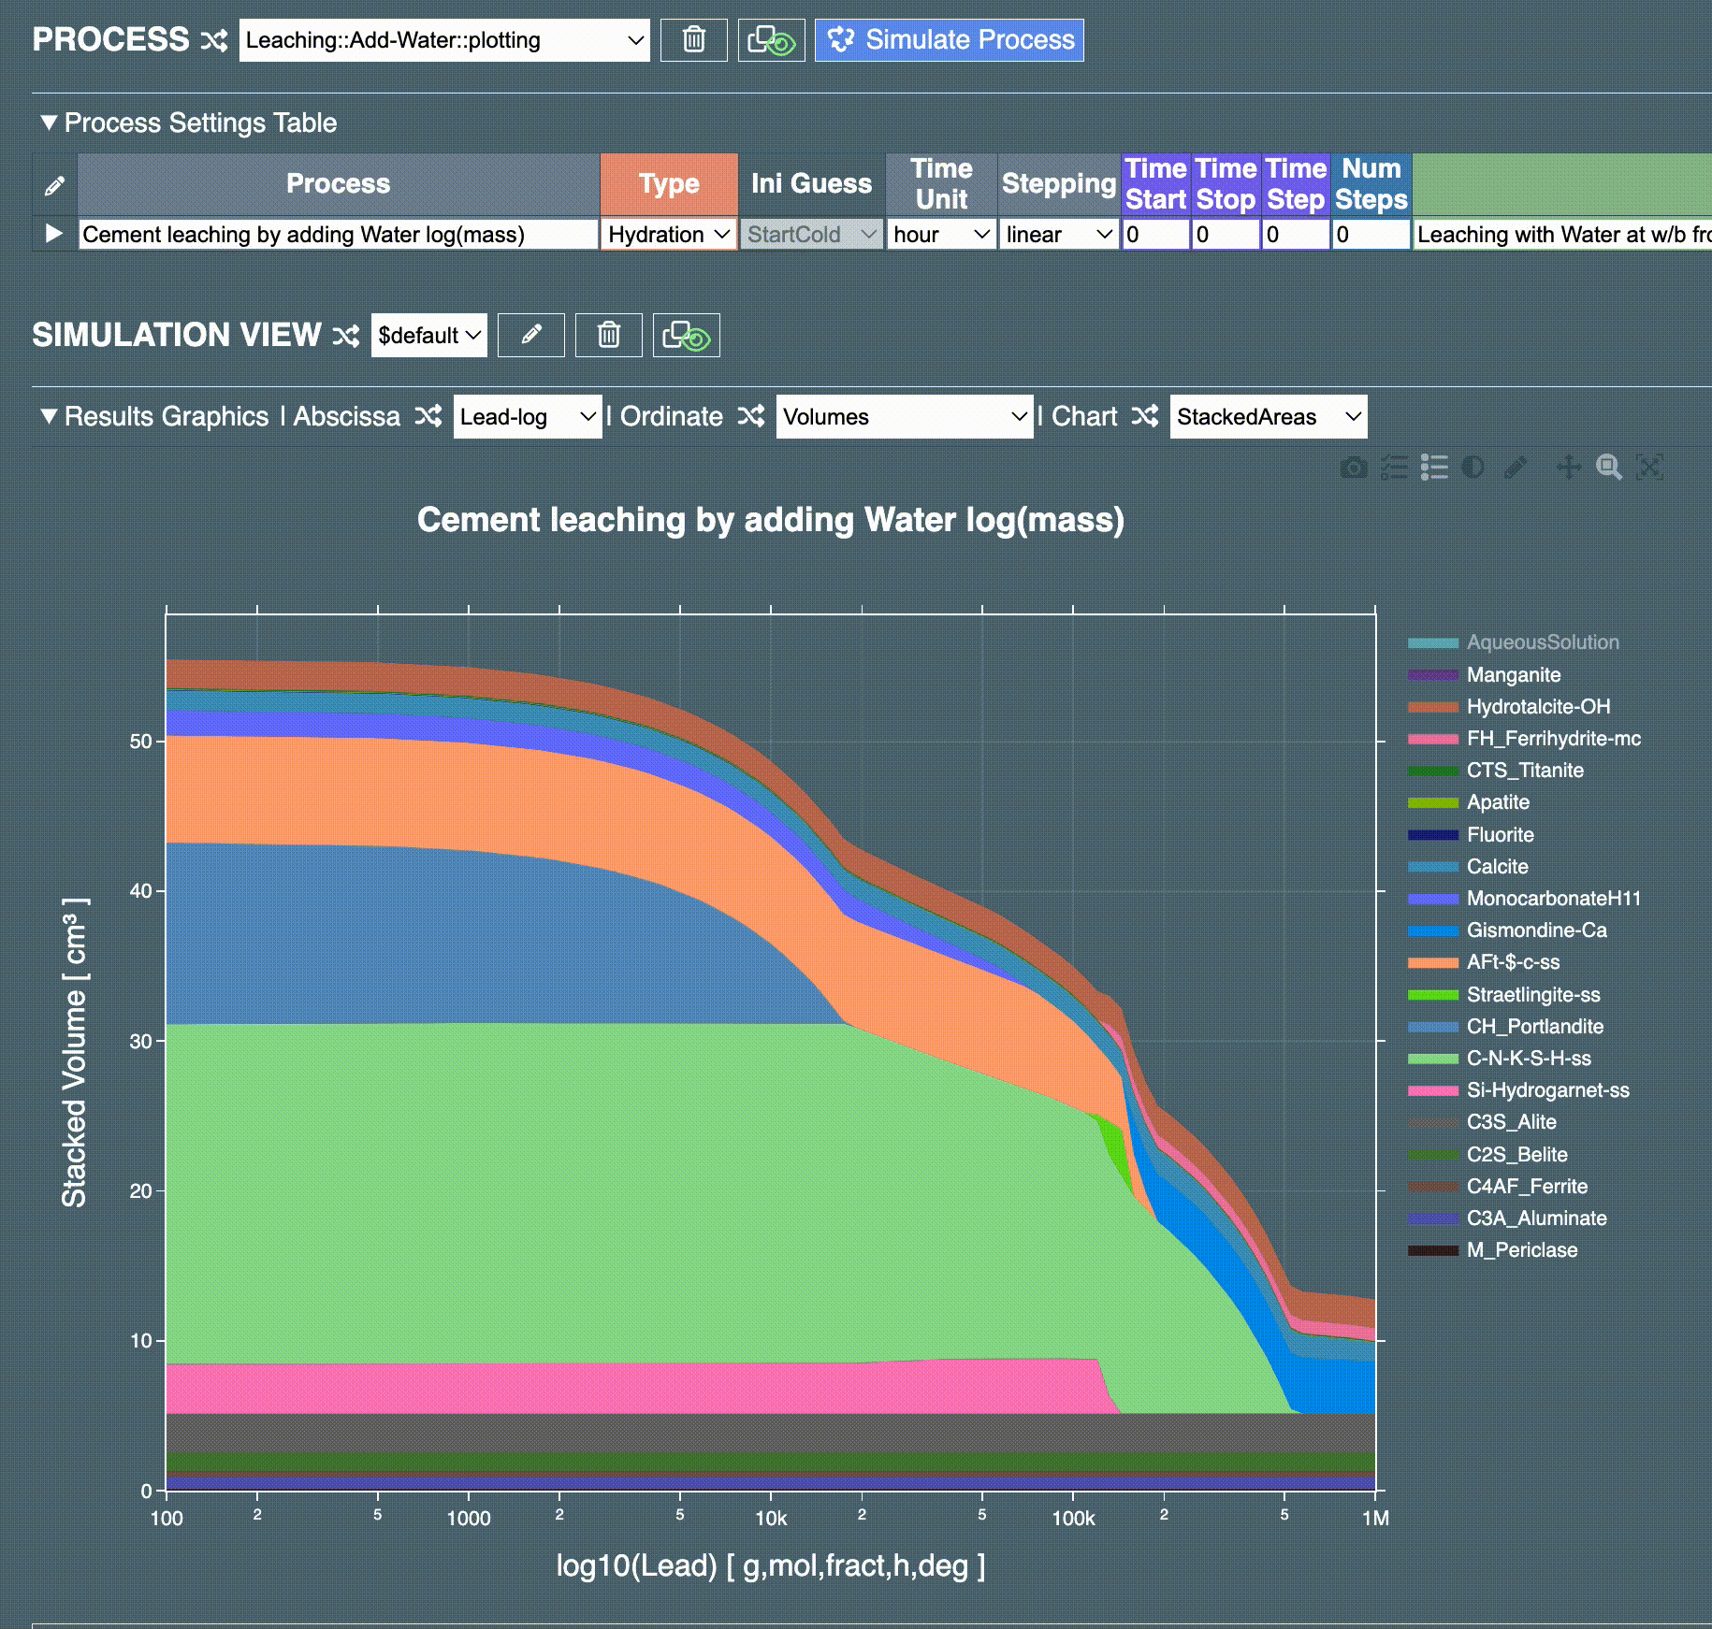Click the AFt-$-c-ss color swatch in legend
This screenshot has height=1629, width=1712.
[1432, 962]
